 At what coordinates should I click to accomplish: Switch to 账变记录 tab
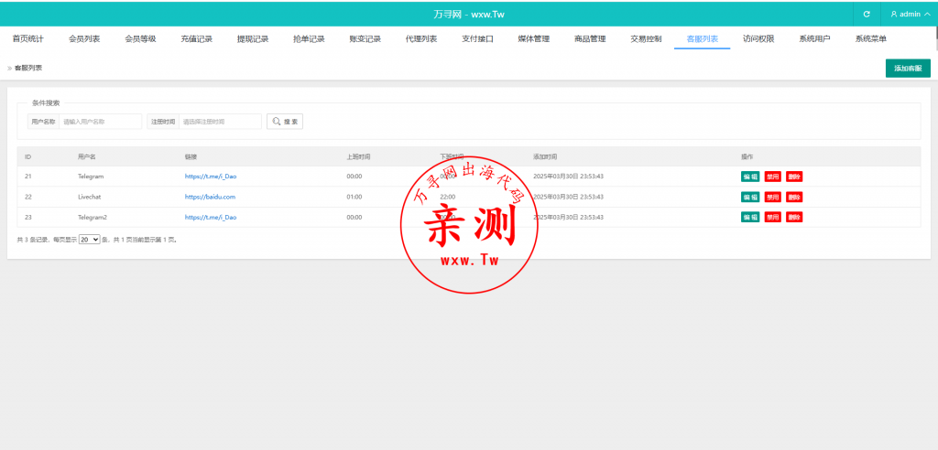[x=365, y=38]
